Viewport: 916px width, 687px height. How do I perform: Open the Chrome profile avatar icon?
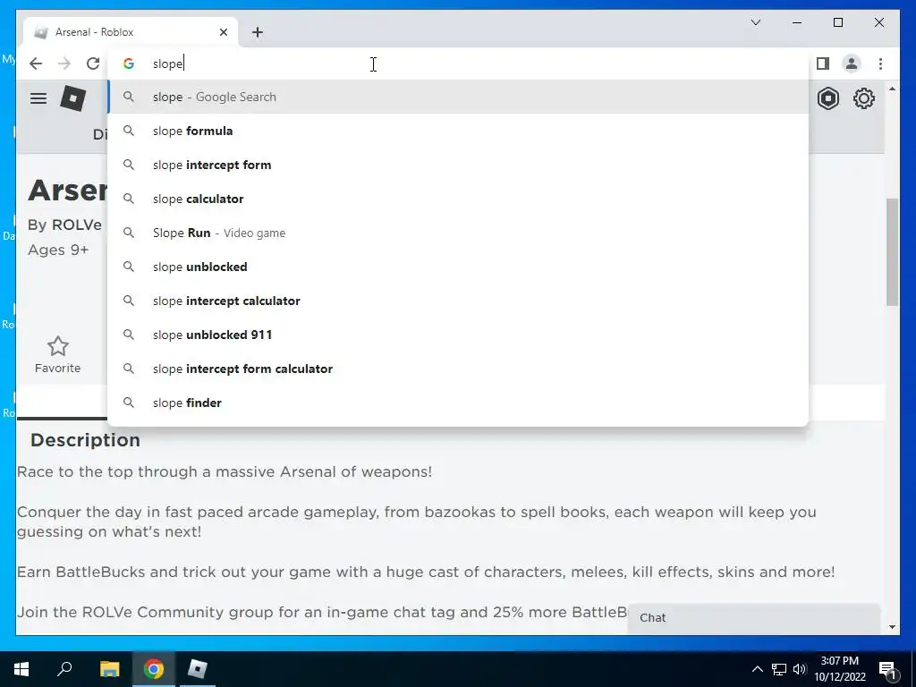[852, 64]
